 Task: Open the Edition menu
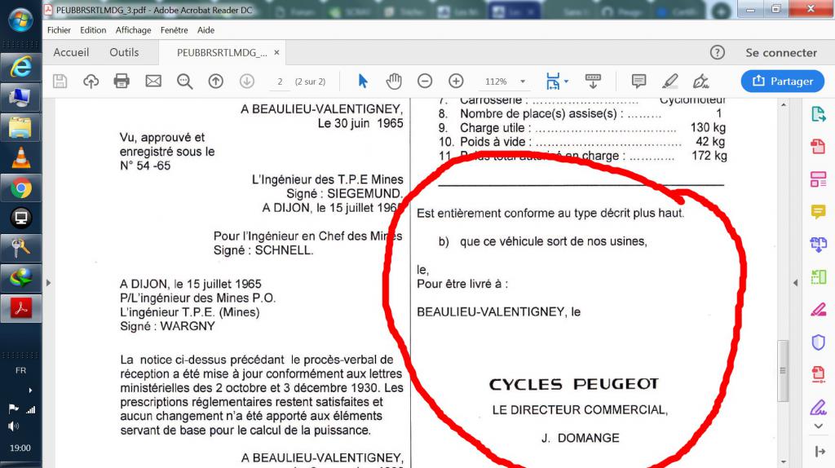pyautogui.click(x=93, y=30)
